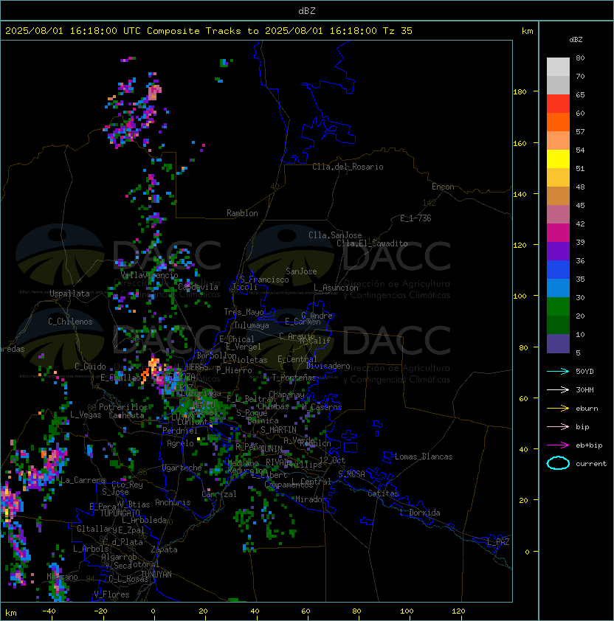Click the Tulumaya map label
614x621 pixels.
[252, 325]
